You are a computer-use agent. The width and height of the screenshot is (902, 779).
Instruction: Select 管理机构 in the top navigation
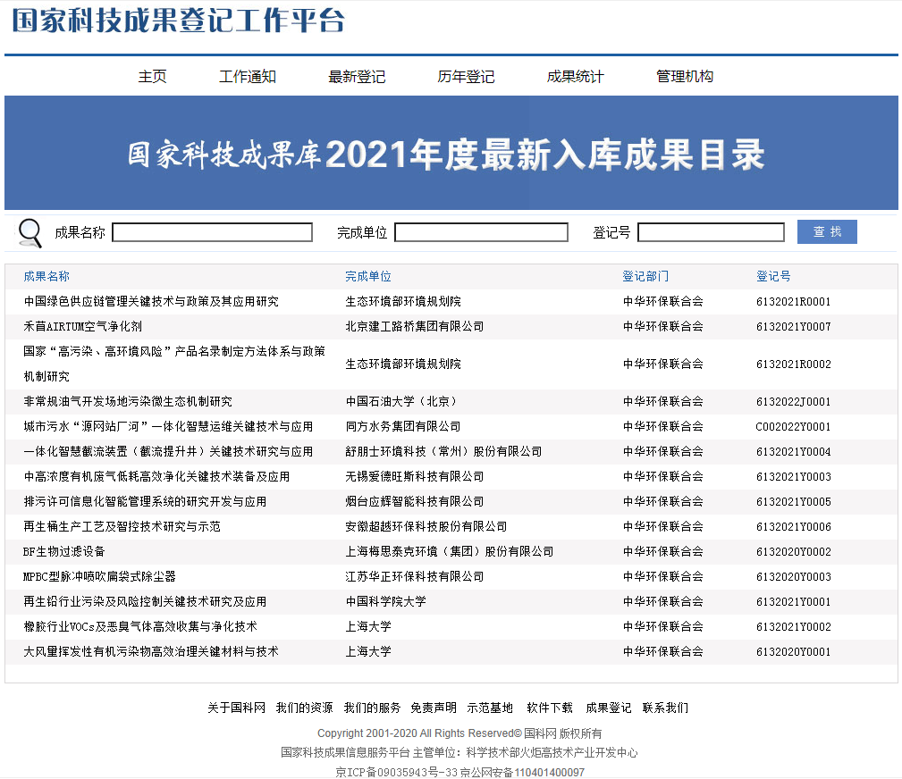684,77
